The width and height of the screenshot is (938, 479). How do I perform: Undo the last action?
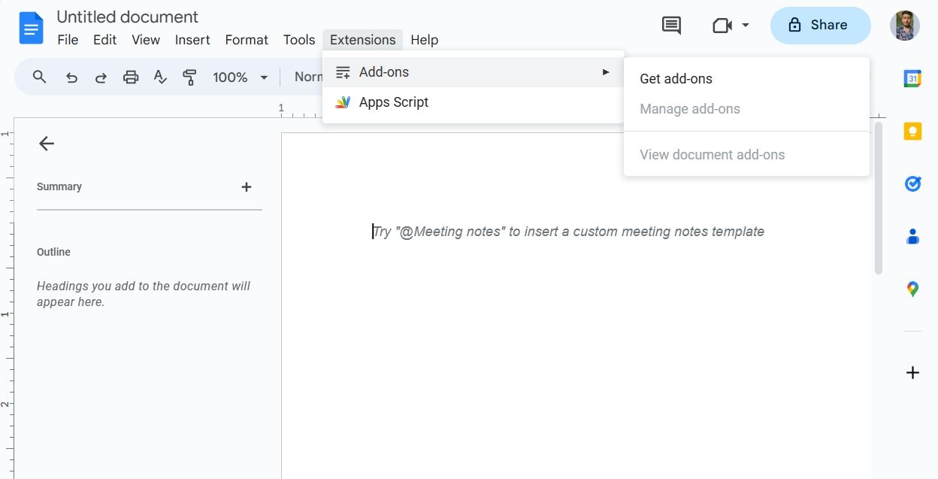coord(71,77)
